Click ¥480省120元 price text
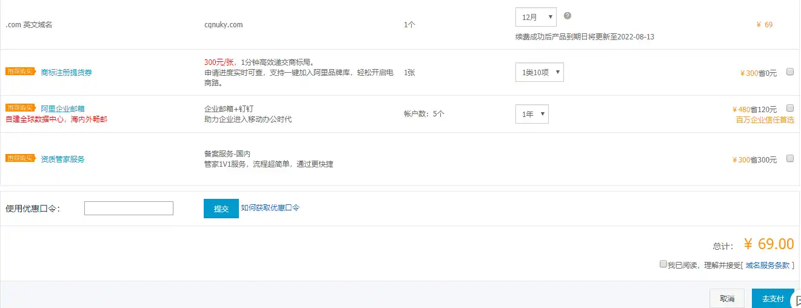Screen dimensions: 801x308 coord(755,110)
